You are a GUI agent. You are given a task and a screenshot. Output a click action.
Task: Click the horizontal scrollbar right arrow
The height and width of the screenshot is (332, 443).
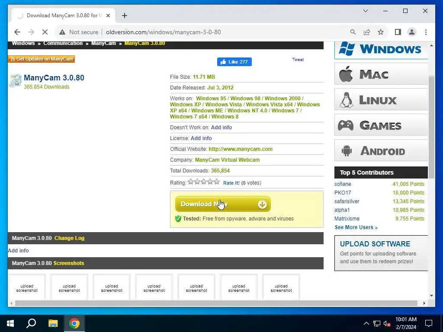[x=424, y=303]
